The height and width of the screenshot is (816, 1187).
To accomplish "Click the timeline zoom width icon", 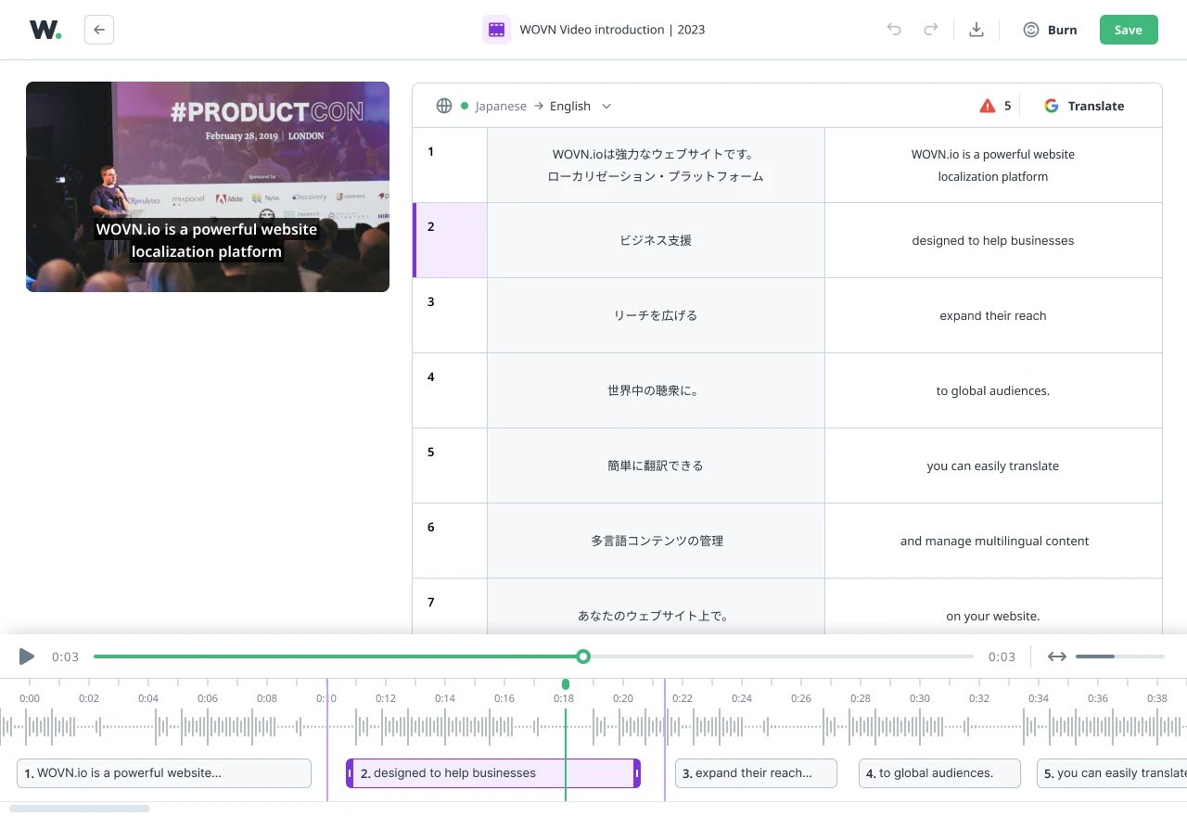I will click(1057, 657).
